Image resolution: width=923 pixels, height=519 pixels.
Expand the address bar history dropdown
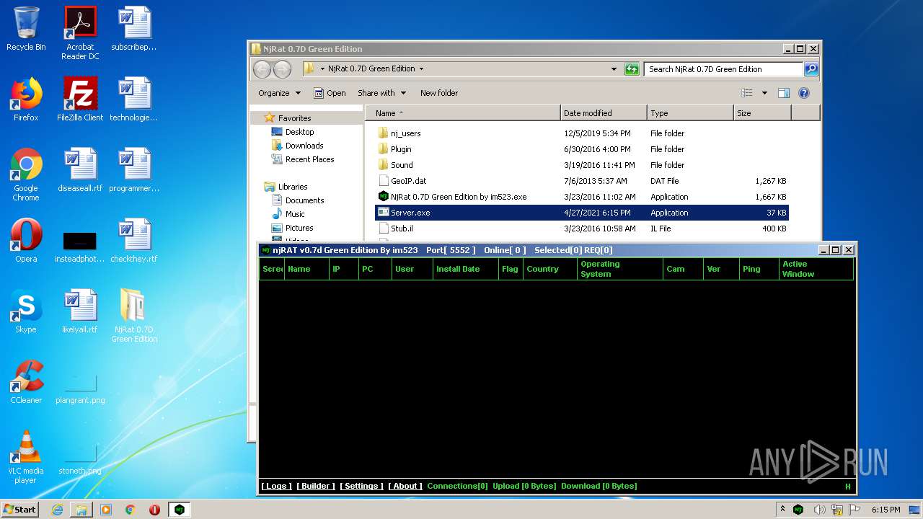(614, 69)
